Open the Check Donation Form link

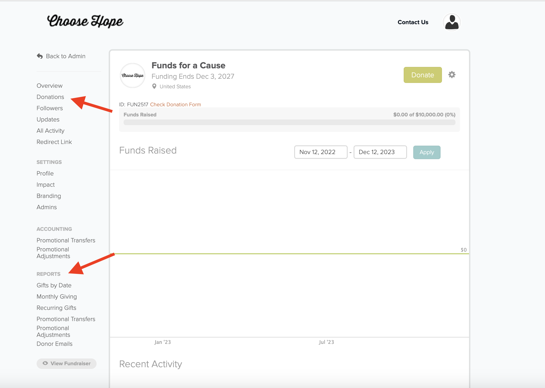[x=175, y=105]
